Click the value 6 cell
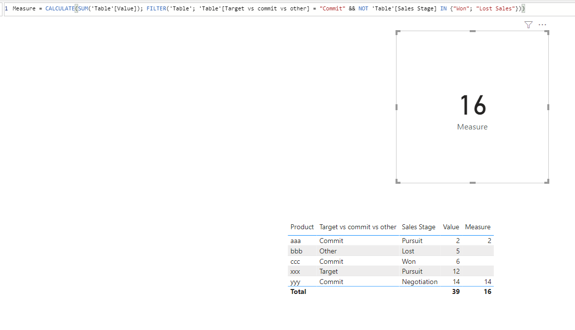Viewport: 575px width, 330px height. click(458, 261)
